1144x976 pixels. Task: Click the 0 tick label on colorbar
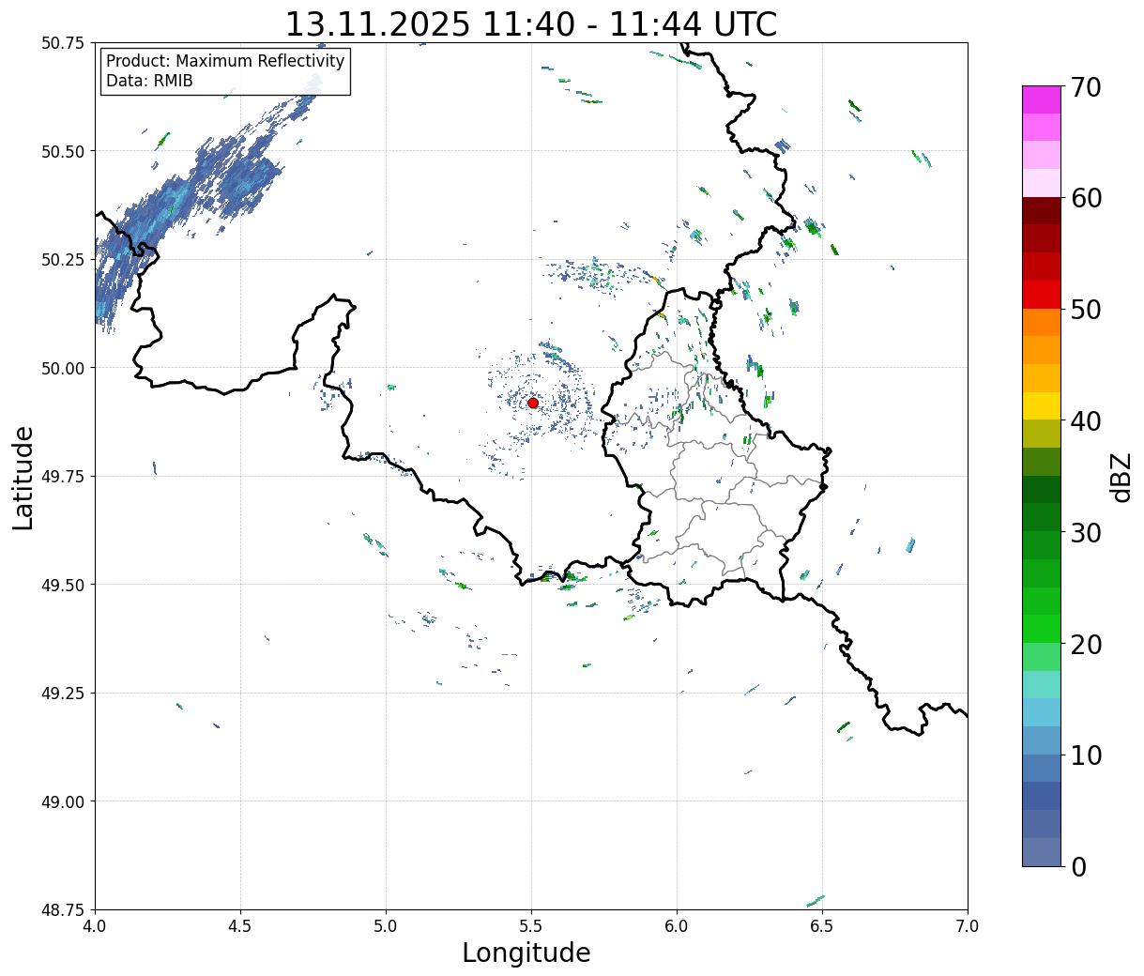1078,867
